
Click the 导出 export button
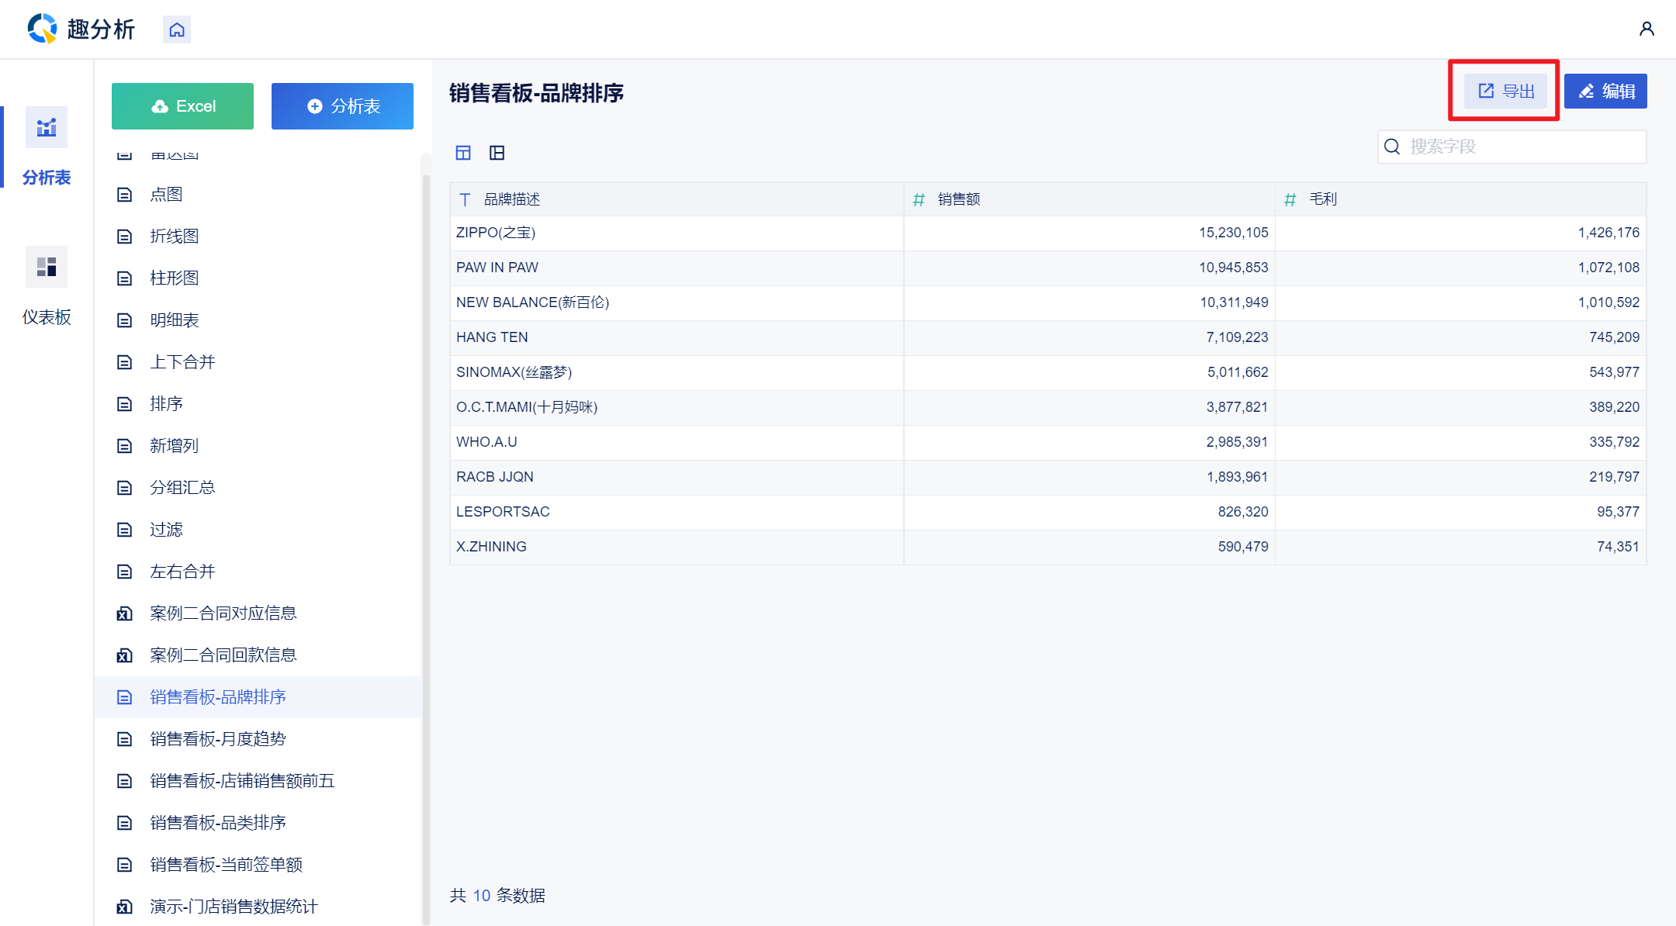point(1505,92)
